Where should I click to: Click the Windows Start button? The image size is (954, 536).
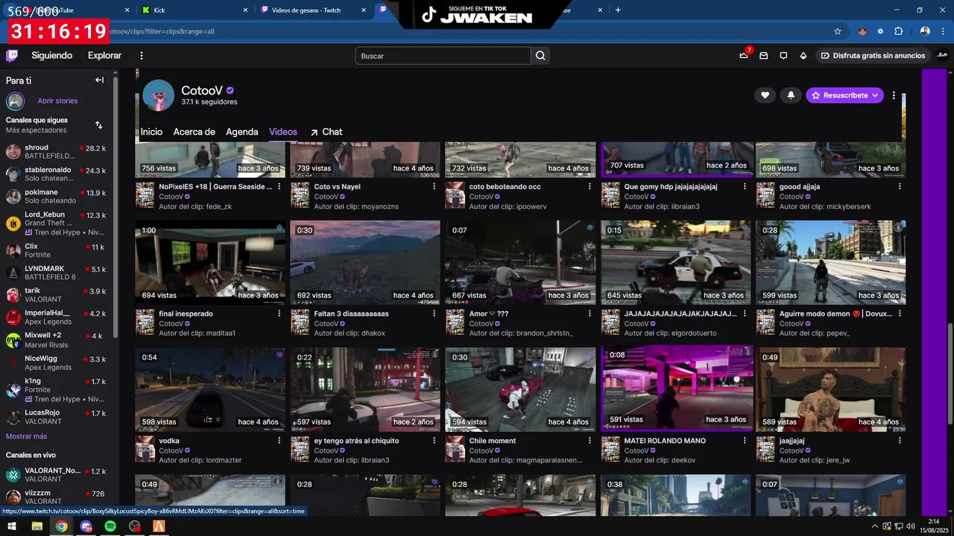(x=12, y=526)
